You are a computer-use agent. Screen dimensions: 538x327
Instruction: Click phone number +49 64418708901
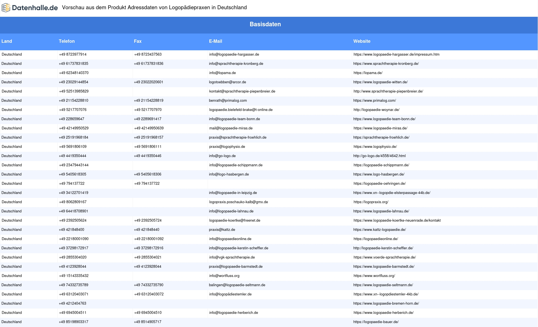pyautogui.click(x=73, y=211)
